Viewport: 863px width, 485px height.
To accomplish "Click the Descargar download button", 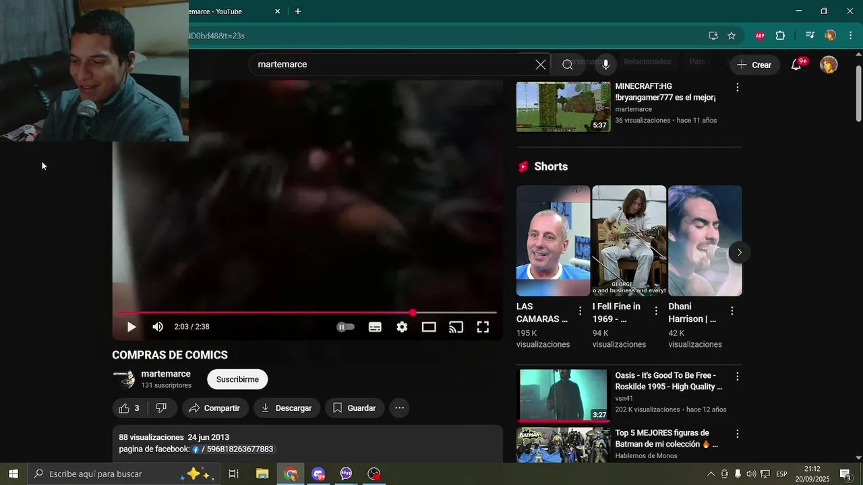I will 287,408.
